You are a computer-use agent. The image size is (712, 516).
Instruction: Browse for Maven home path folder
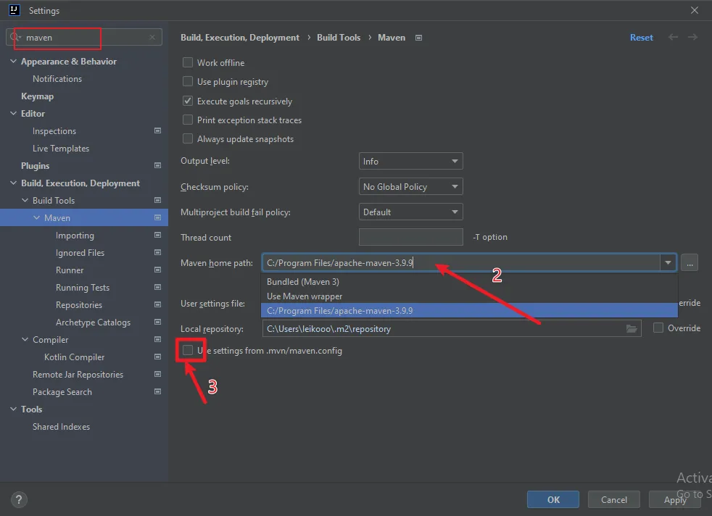tap(690, 263)
